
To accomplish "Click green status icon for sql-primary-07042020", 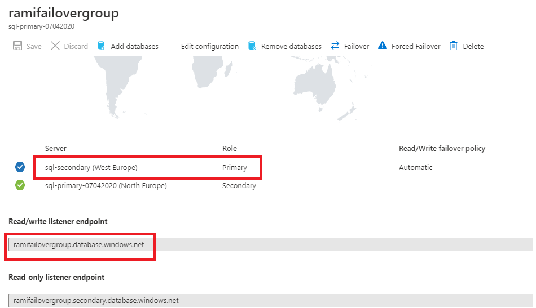I will (20, 185).
